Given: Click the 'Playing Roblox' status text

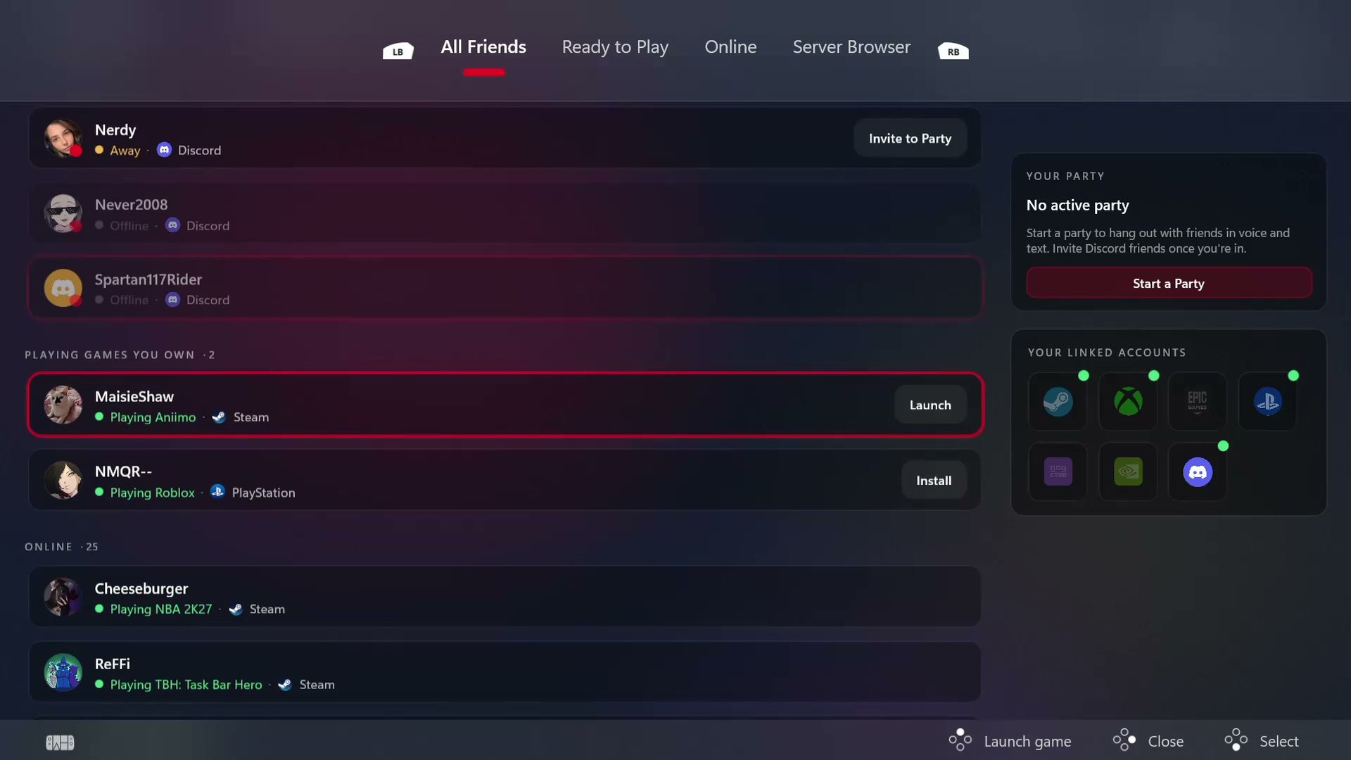Looking at the screenshot, I should pos(152,493).
